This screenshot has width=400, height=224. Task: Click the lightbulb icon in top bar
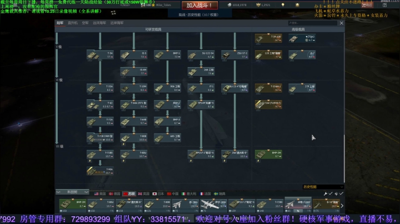coord(283,5)
